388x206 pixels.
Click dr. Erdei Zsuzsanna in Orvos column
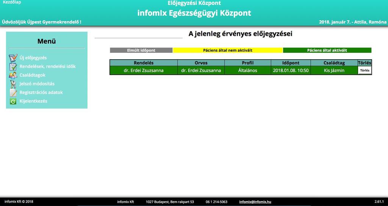[x=201, y=71]
